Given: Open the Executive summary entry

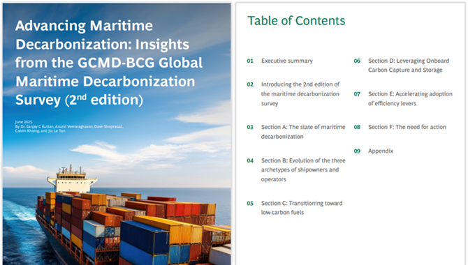Looking at the screenshot, I should [287, 61].
